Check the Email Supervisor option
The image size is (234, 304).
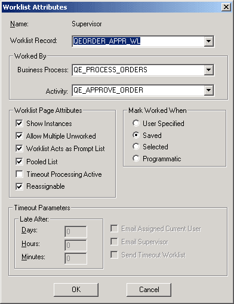pyautogui.click(x=114, y=242)
